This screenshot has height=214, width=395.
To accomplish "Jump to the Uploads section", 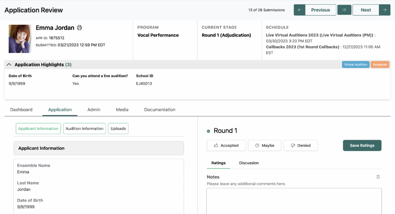I will tap(118, 129).
